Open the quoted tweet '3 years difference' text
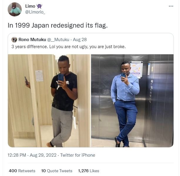Image resolution: width=180 pixels, height=176 pixels. [x=68, y=47]
